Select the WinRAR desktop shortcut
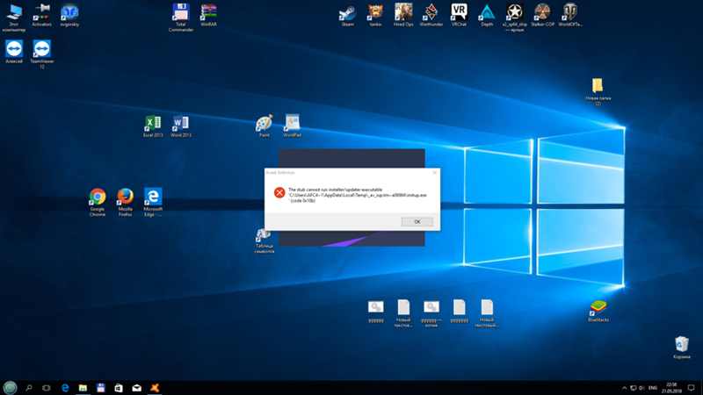The width and height of the screenshot is (703, 395). pyautogui.click(x=208, y=15)
